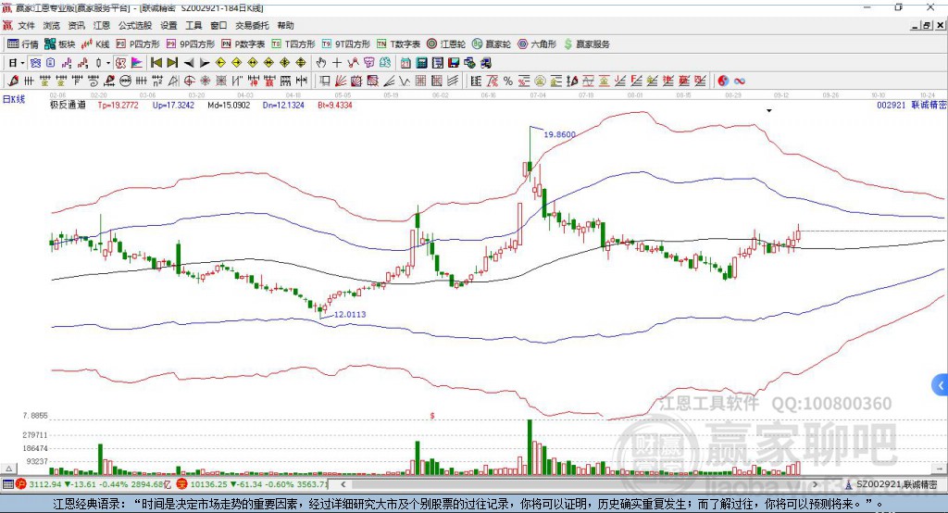This screenshot has height=513, width=948.
Task: Expand the blue side panel chevron
Action: (941, 385)
